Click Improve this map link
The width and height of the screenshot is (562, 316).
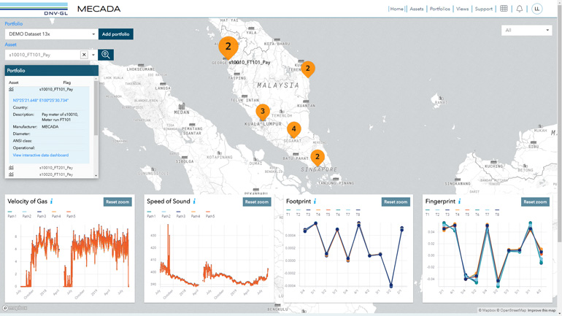(542, 310)
